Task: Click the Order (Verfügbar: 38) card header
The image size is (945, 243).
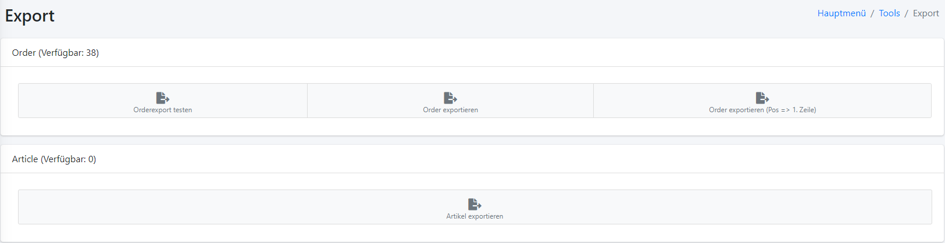Action: click(472, 53)
